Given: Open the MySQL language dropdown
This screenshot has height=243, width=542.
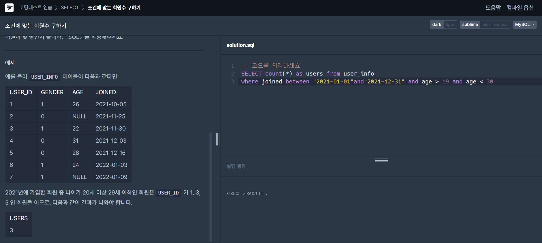Looking at the screenshot, I should (x=524, y=25).
